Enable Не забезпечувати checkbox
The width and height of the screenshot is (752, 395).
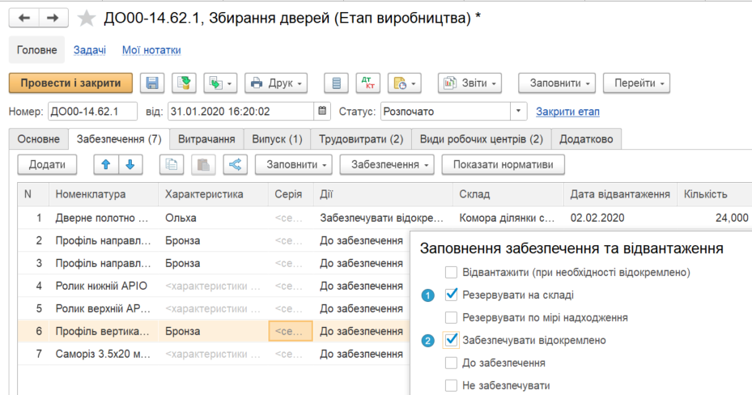coord(452,386)
